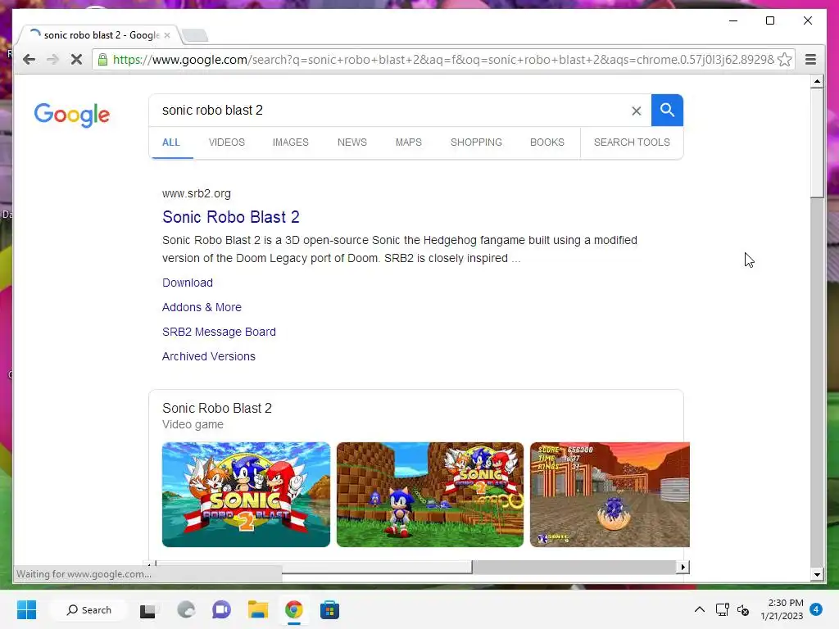Launch Microsoft Edge from the taskbar
Viewport: 839px width, 629px height.
click(186, 609)
